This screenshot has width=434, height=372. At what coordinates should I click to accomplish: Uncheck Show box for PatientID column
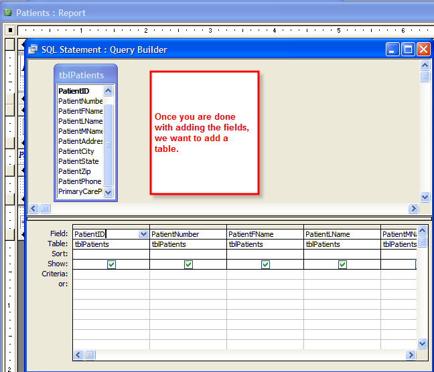pyautogui.click(x=111, y=264)
